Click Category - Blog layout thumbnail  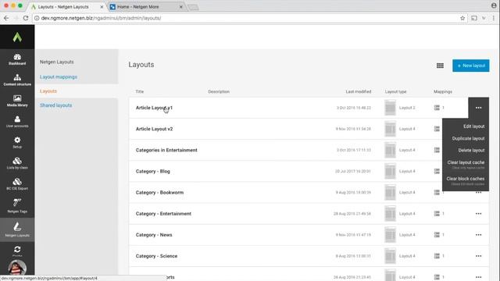point(390,172)
